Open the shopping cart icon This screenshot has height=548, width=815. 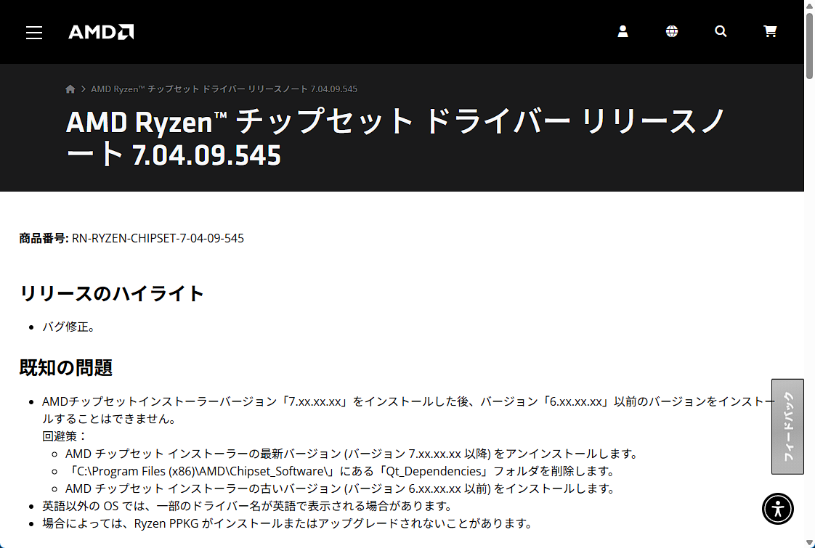click(x=770, y=32)
